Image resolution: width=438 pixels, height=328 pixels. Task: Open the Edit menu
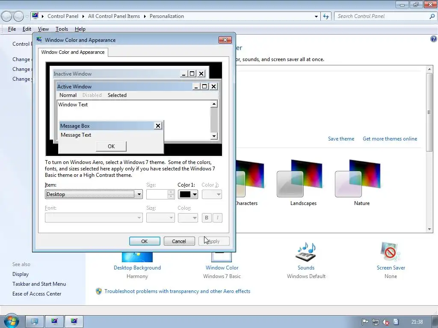point(27,29)
